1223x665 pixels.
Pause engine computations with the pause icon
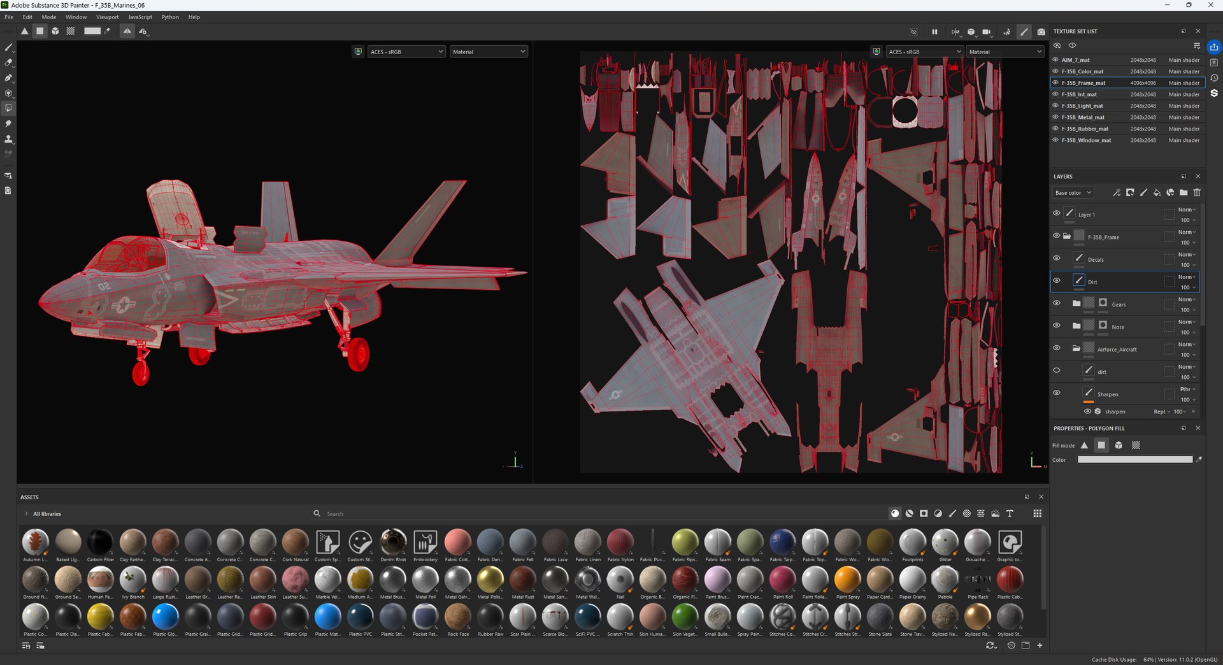pyautogui.click(x=934, y=32)
